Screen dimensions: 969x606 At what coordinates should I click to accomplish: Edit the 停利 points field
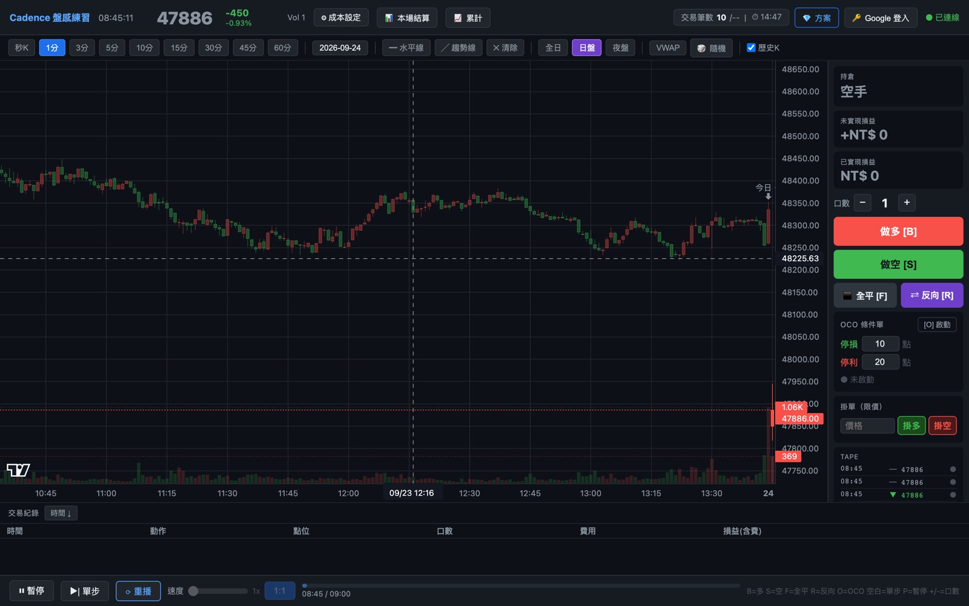coord(880,362)
